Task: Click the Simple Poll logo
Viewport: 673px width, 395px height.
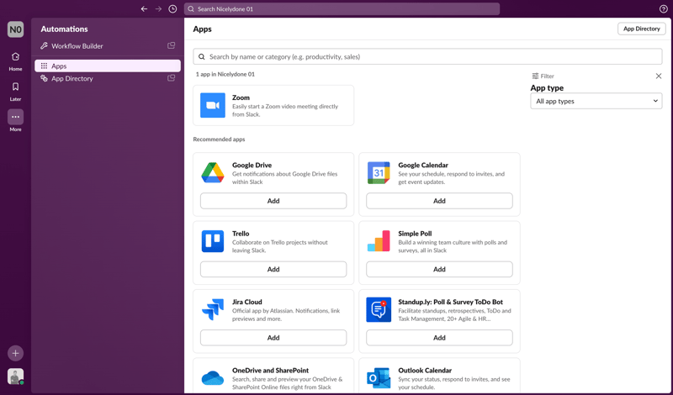Action: tap(379, 241)
